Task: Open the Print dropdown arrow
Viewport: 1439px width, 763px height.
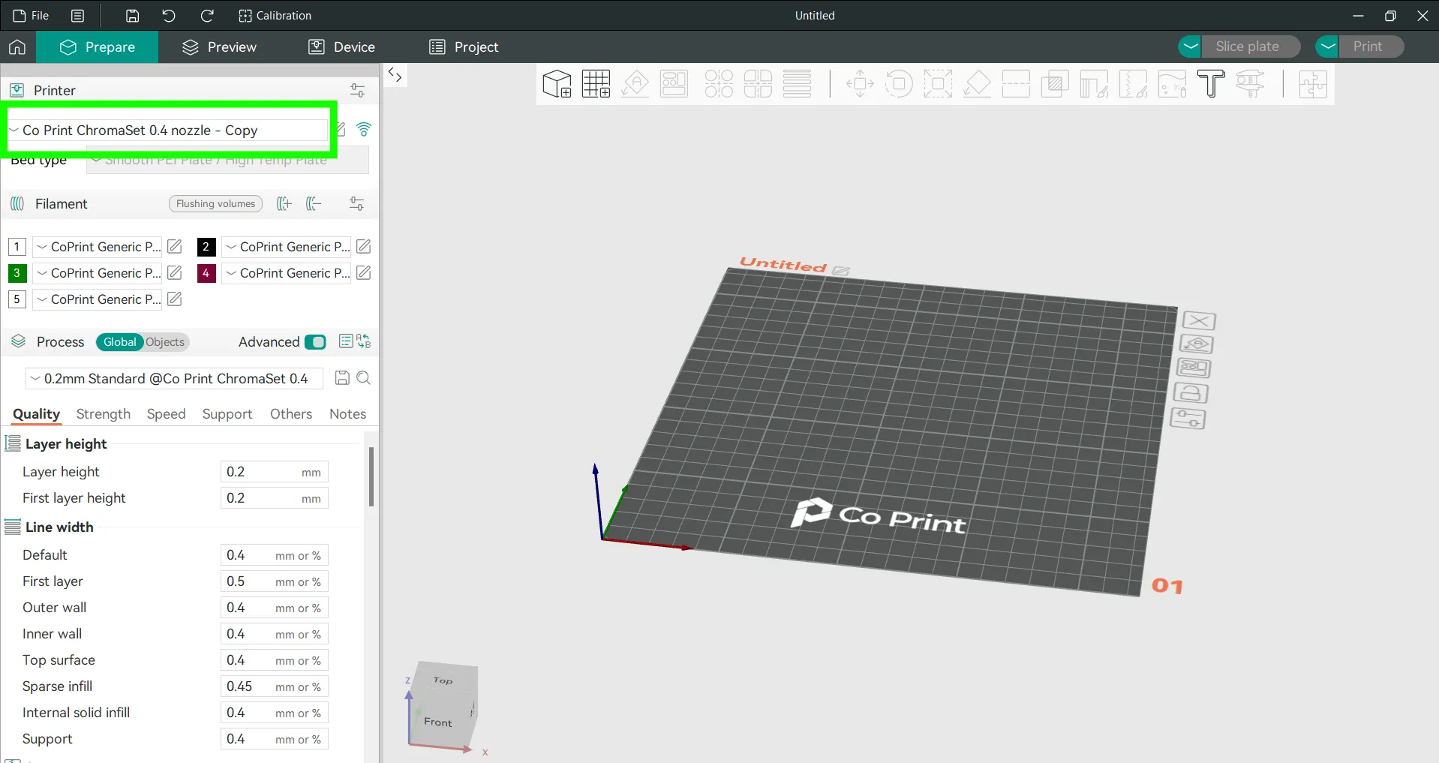Action: tap(1327, 47)
